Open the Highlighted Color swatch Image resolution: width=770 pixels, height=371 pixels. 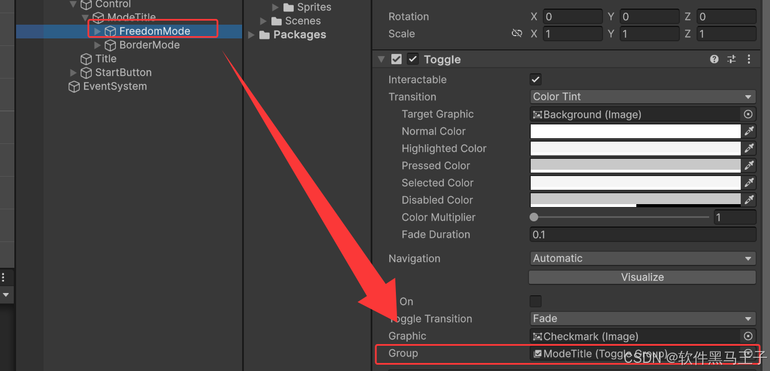tap(636, 149)
